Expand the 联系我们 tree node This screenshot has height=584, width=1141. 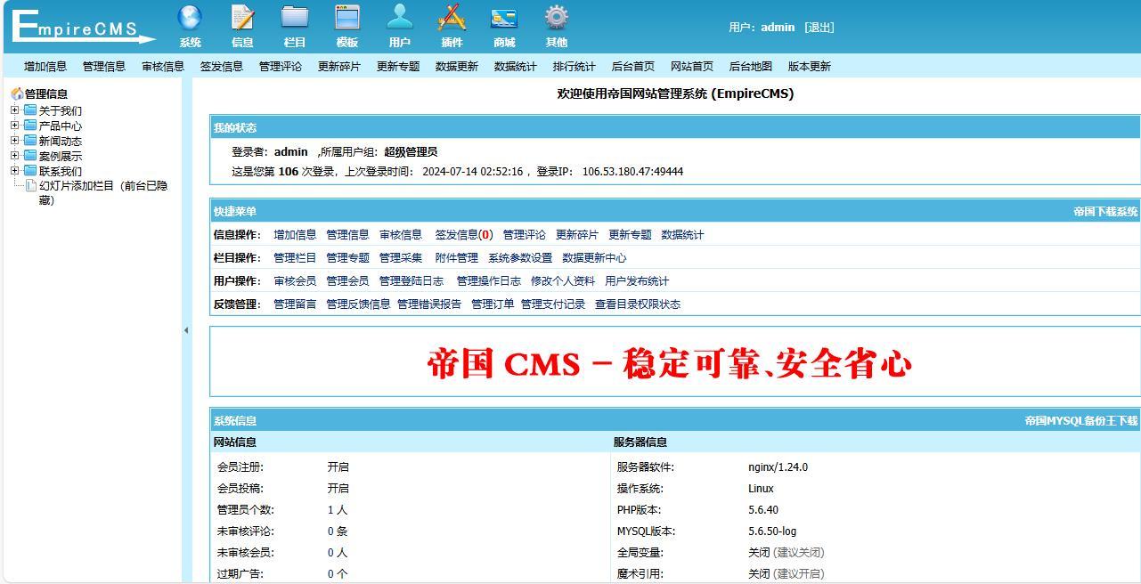(x=14, y=171)
